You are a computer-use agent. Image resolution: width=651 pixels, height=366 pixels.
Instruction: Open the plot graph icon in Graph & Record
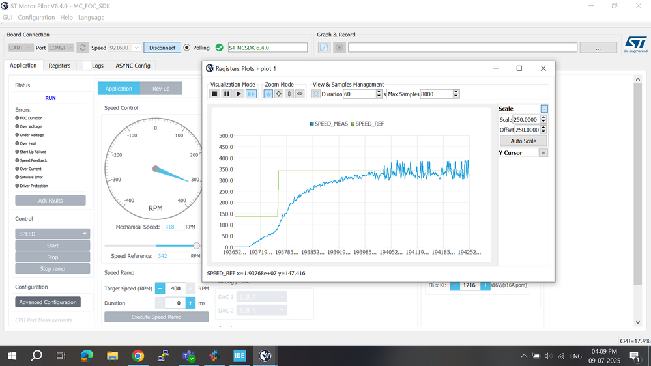(325, 48)
